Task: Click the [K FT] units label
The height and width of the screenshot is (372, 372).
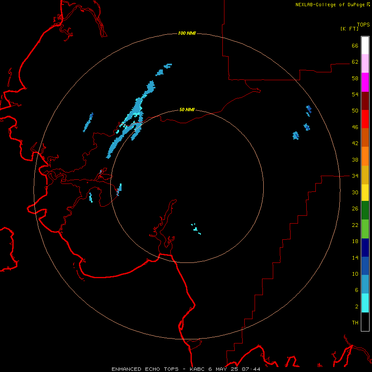Action: coord(349,29)
